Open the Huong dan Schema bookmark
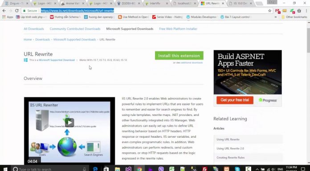 65,17
